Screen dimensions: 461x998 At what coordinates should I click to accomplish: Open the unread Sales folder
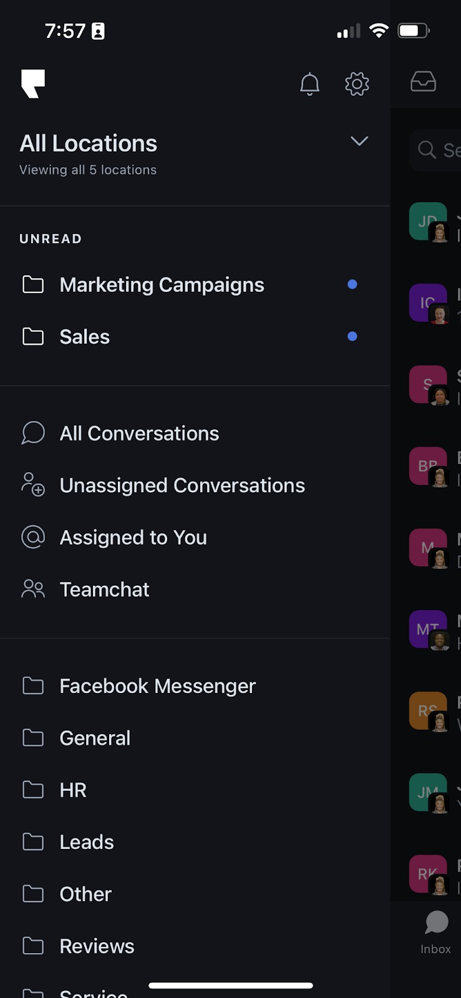tap(195, 337)
